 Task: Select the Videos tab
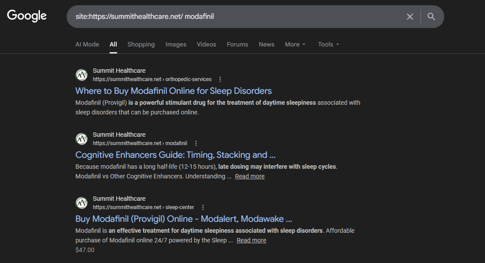207,44
